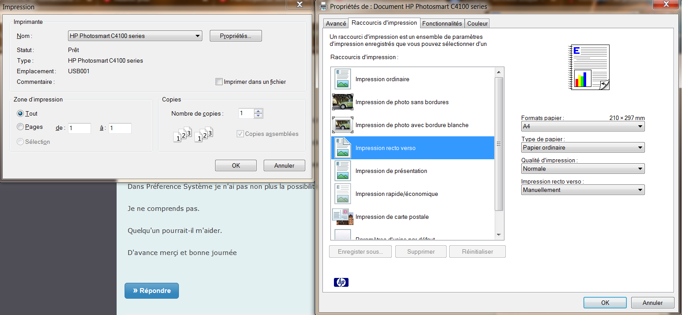Click Annuler in the Impression dialog
This screenshot has height=315, width=682.
pyautogui.click(x=284, y=165)
